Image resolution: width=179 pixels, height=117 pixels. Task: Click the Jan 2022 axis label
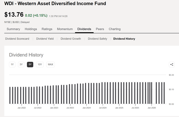coord(22,108)
